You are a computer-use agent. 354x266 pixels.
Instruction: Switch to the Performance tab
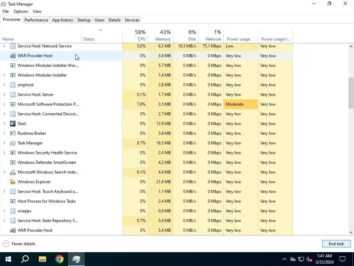(36, 20)
